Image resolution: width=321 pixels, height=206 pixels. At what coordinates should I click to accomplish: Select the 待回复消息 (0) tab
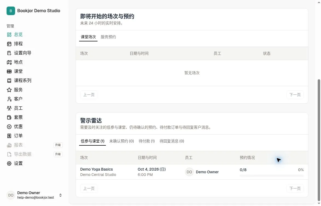click(172, 141)
